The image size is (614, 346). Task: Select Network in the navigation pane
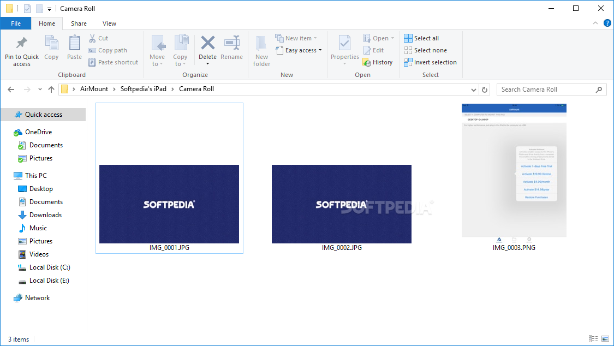(x=37, y=298)
